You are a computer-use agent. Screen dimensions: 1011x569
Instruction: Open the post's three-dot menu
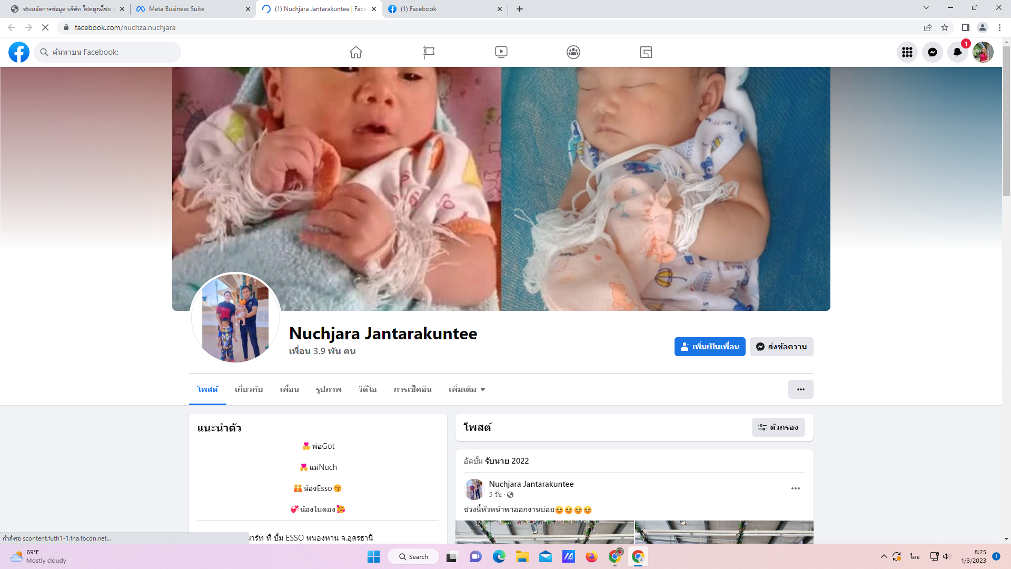(795, 488)
